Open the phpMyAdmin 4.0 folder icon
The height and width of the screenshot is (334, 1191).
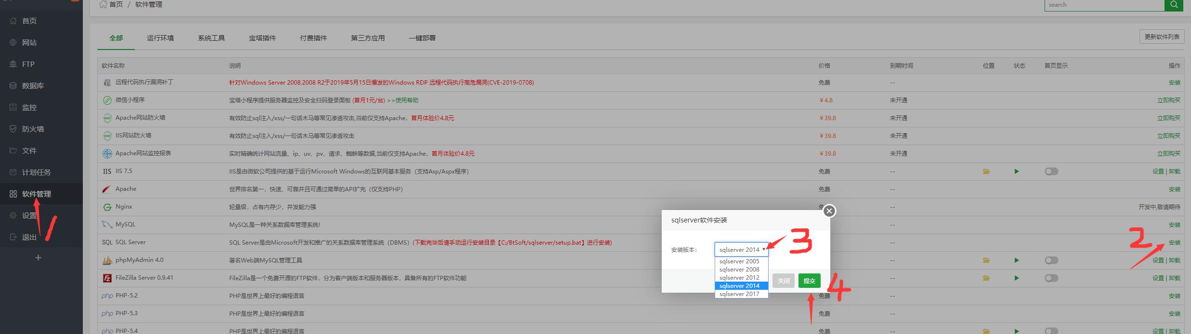click(x=986, y=260)
